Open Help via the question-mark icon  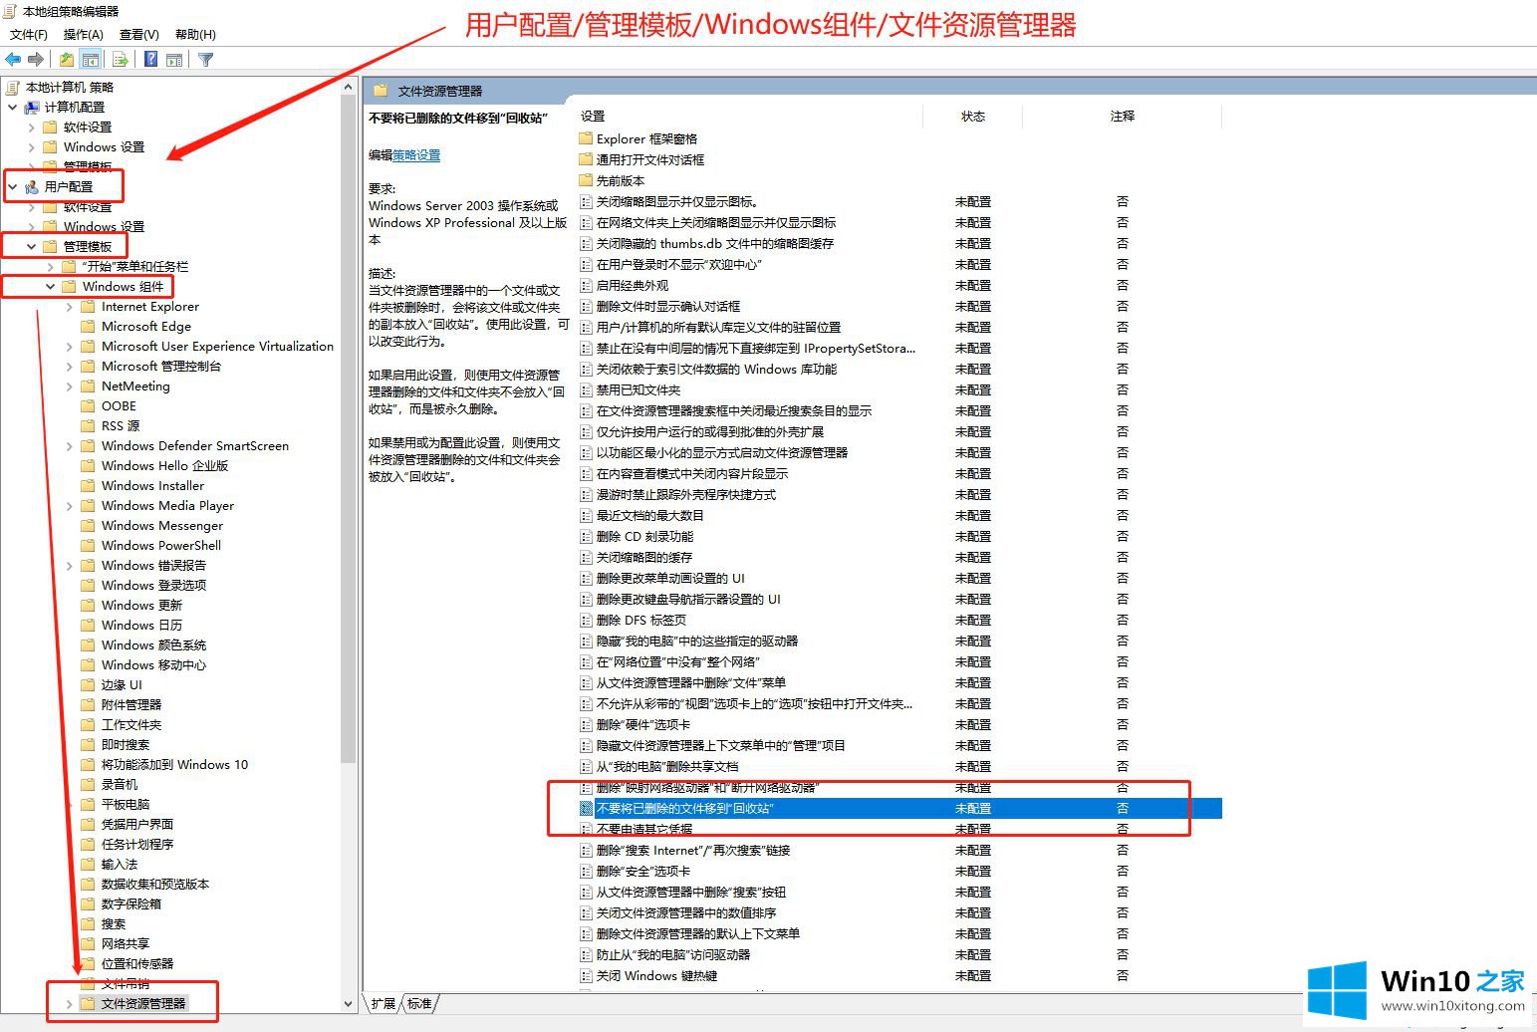150,60
